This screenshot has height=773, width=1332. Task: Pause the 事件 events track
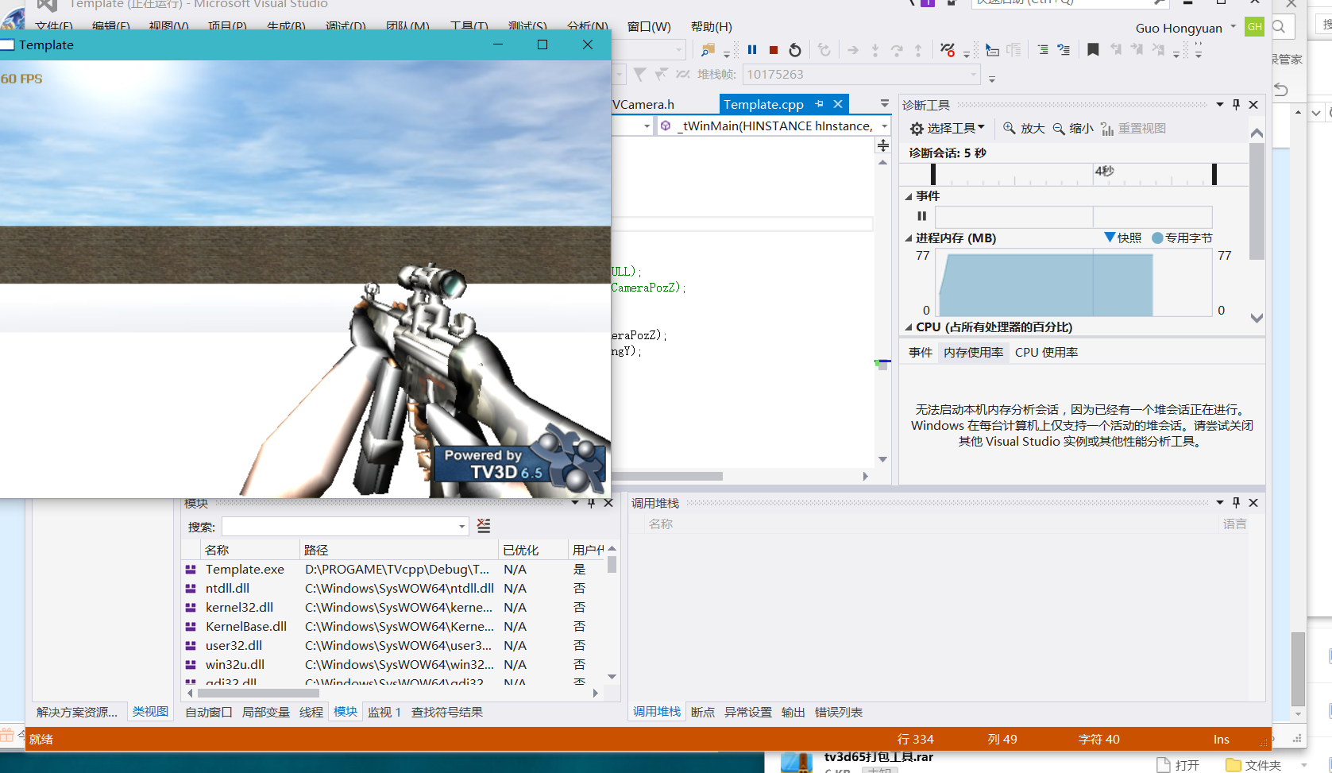pyautogui.click(x=922, y=216)
